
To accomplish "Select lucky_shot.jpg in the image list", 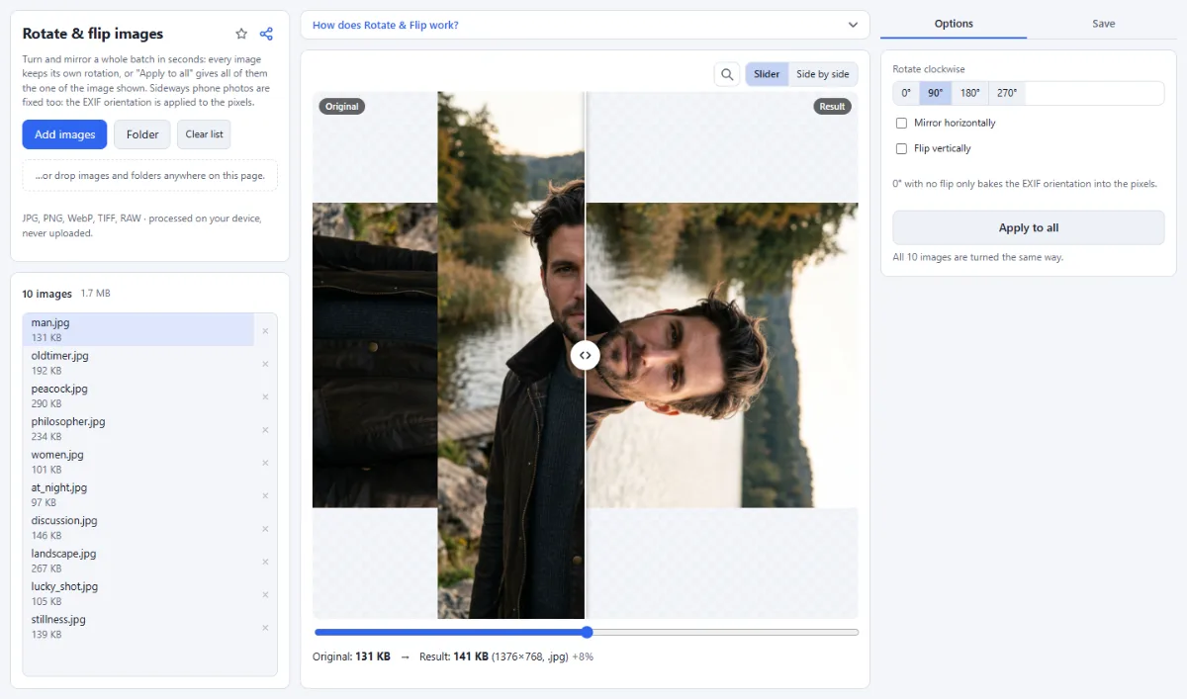I will coord(138,594).
